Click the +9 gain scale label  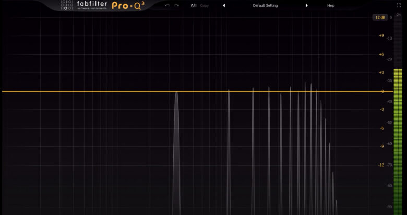pos(381,36)
